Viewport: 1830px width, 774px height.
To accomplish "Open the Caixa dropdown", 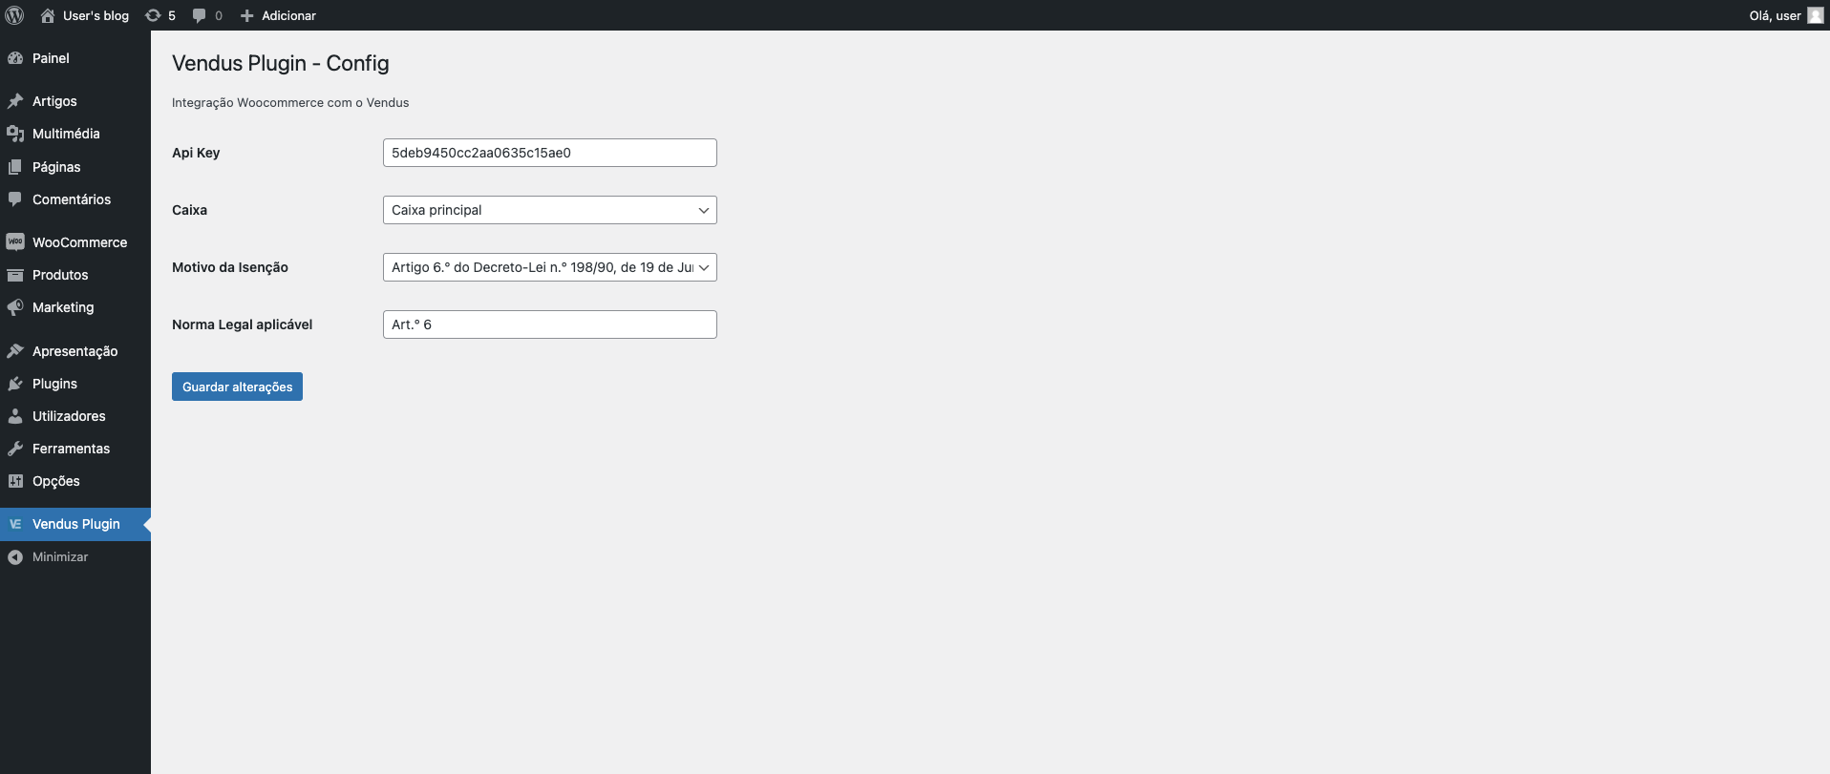I will point(550,210).
